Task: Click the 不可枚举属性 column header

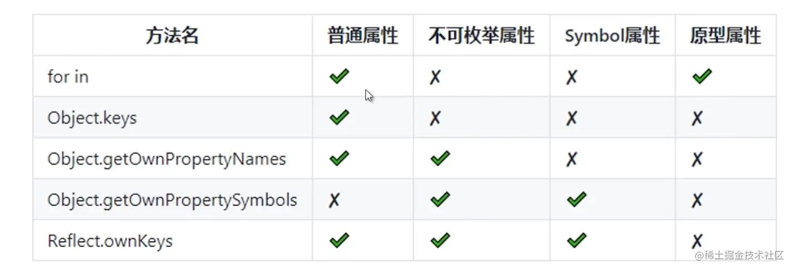Action: (481, 36)
